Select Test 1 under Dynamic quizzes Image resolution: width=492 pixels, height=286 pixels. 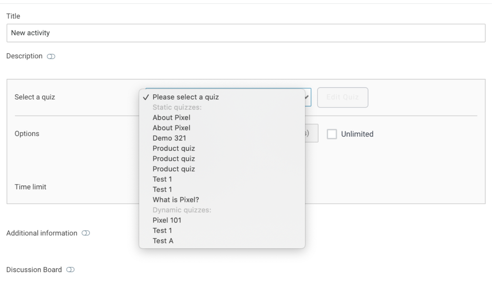pos(162,231)
